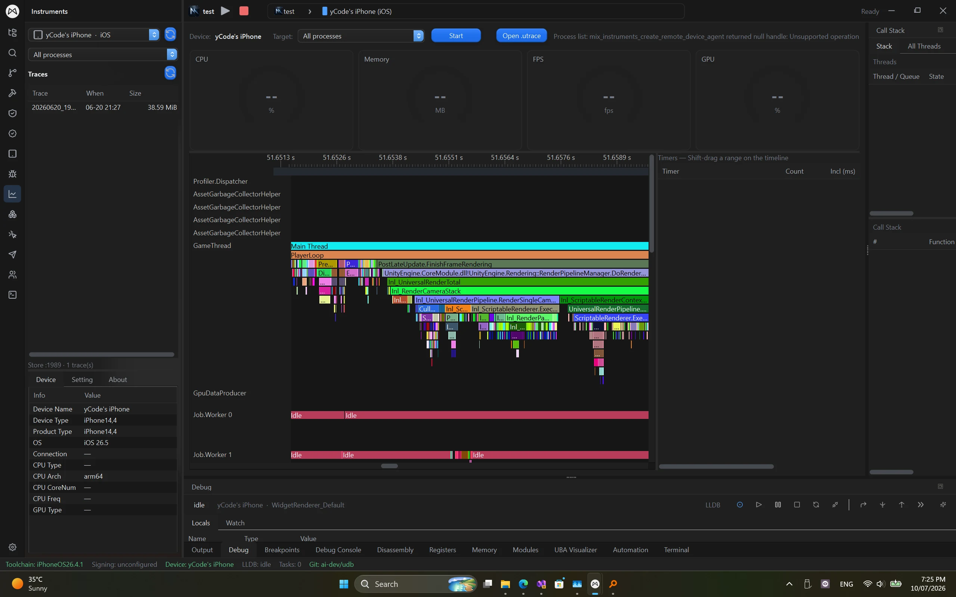Select the 20260620_19... trace row
This screenshot has height=597, width=956.
(x=104, y=108)
